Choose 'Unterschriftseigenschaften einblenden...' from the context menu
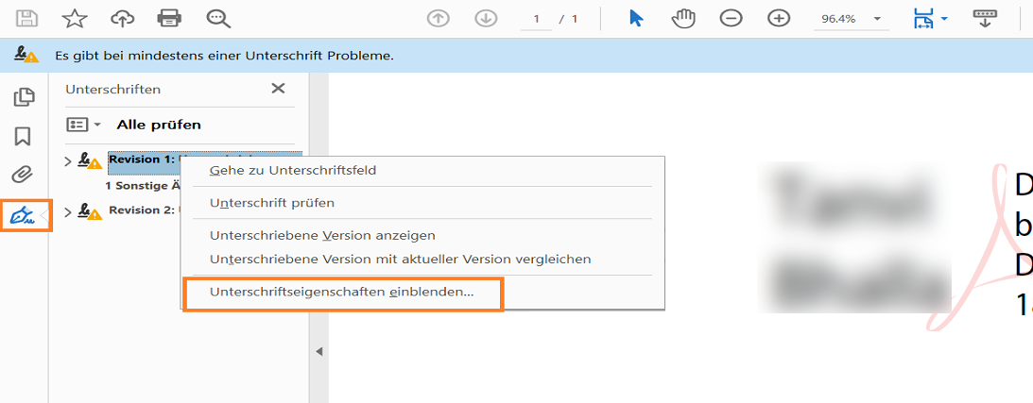The image size is (1033, 403). pyautogui.click(x=342, y=293)
